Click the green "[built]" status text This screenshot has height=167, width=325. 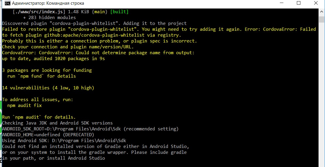[x=119, y=12]
